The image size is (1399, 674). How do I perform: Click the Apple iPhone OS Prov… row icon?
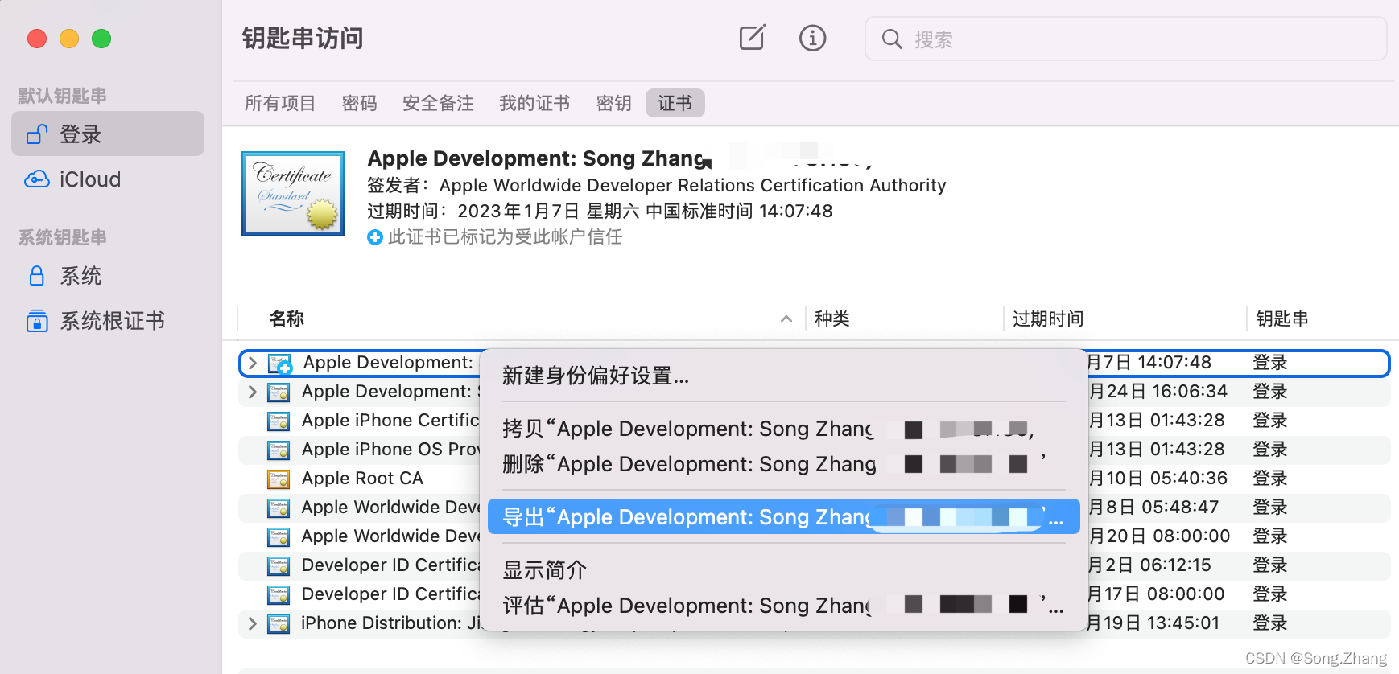click(x=279, y=450)
